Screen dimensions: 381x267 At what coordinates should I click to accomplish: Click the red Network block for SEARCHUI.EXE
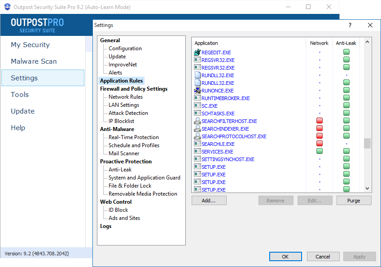point(319,144)
